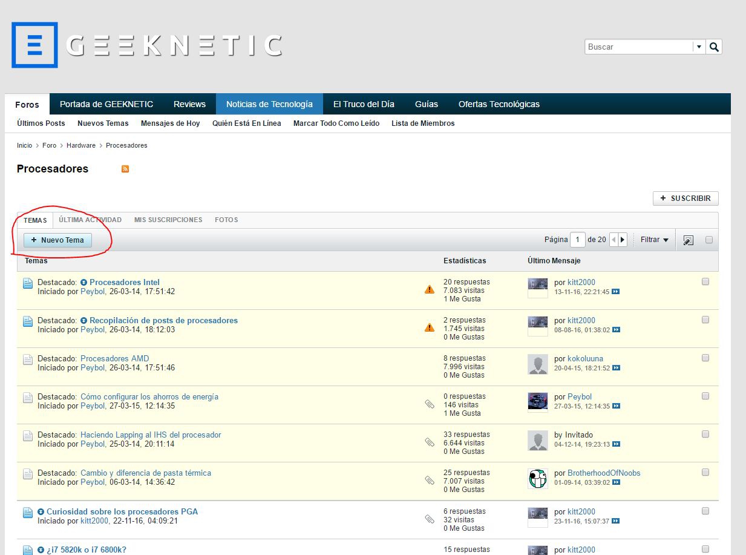This screenshot has height=555, width=746.
Task: Focus the Buscar search field
Action: (x=639, y=47)
